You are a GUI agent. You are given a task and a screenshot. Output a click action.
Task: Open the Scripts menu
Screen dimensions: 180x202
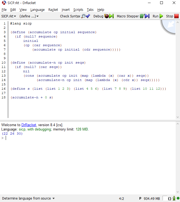[x=78, y=10]
